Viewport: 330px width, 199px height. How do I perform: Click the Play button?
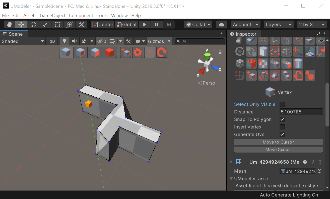click(x=145, y=25)
